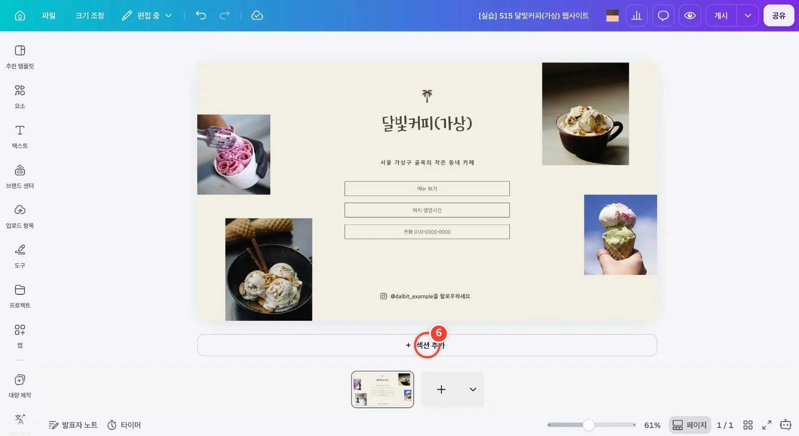Screen dimensions: 799x436
Task: Select the page 1 thumbnail
Action: pos(383,389)
